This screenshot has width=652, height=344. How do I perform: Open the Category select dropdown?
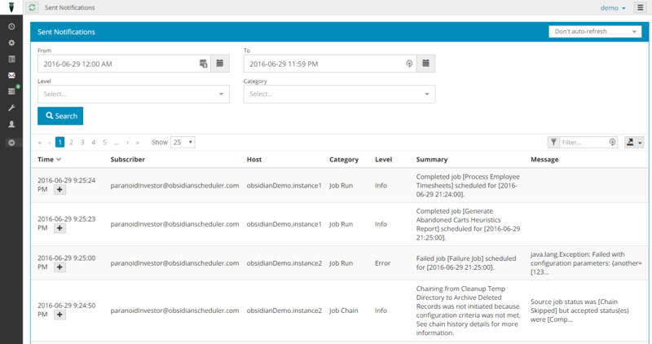(x=339, y=94)
